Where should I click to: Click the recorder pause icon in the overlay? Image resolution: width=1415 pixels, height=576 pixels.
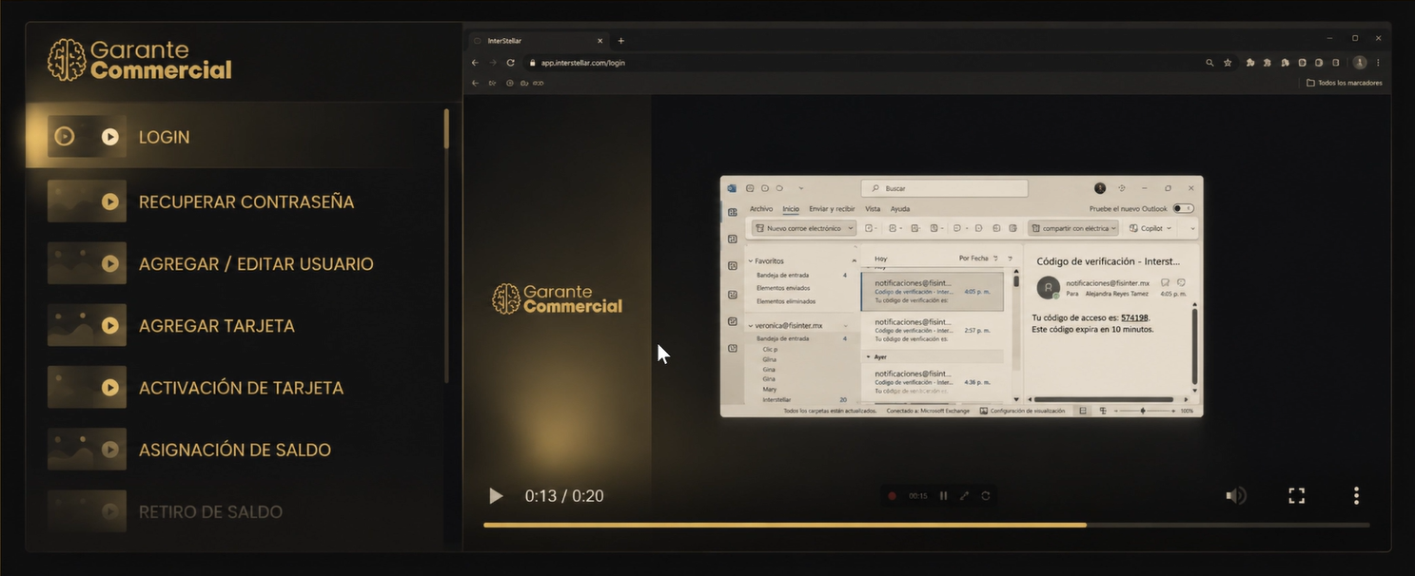(943, 496)
